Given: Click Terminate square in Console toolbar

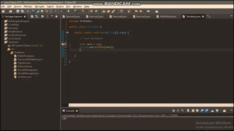Looking at the screenshot, I should point(174,111).
